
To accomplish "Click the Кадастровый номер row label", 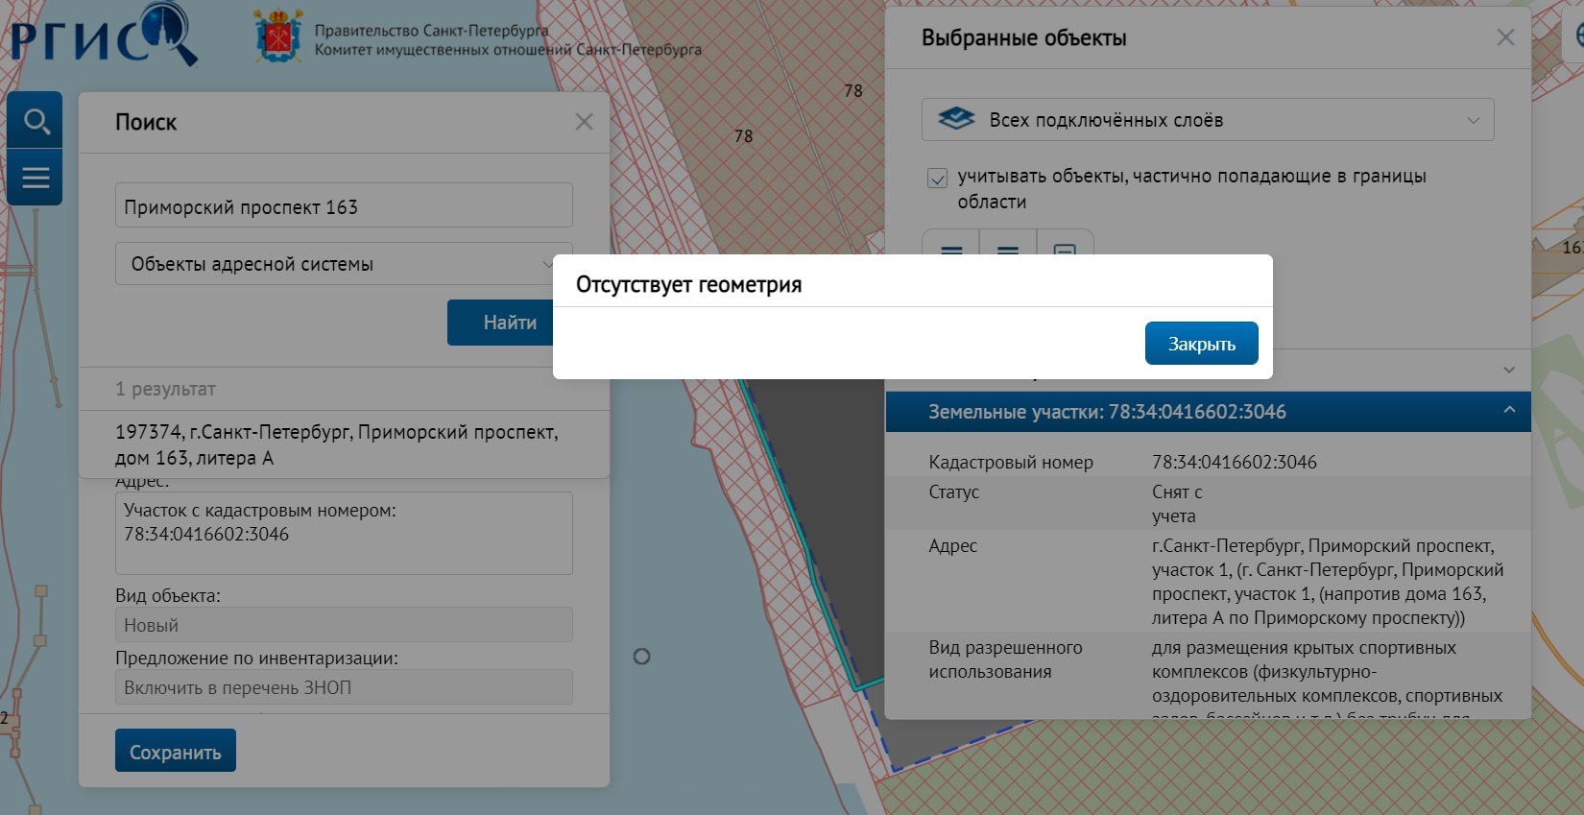I will click(1011, 462).
